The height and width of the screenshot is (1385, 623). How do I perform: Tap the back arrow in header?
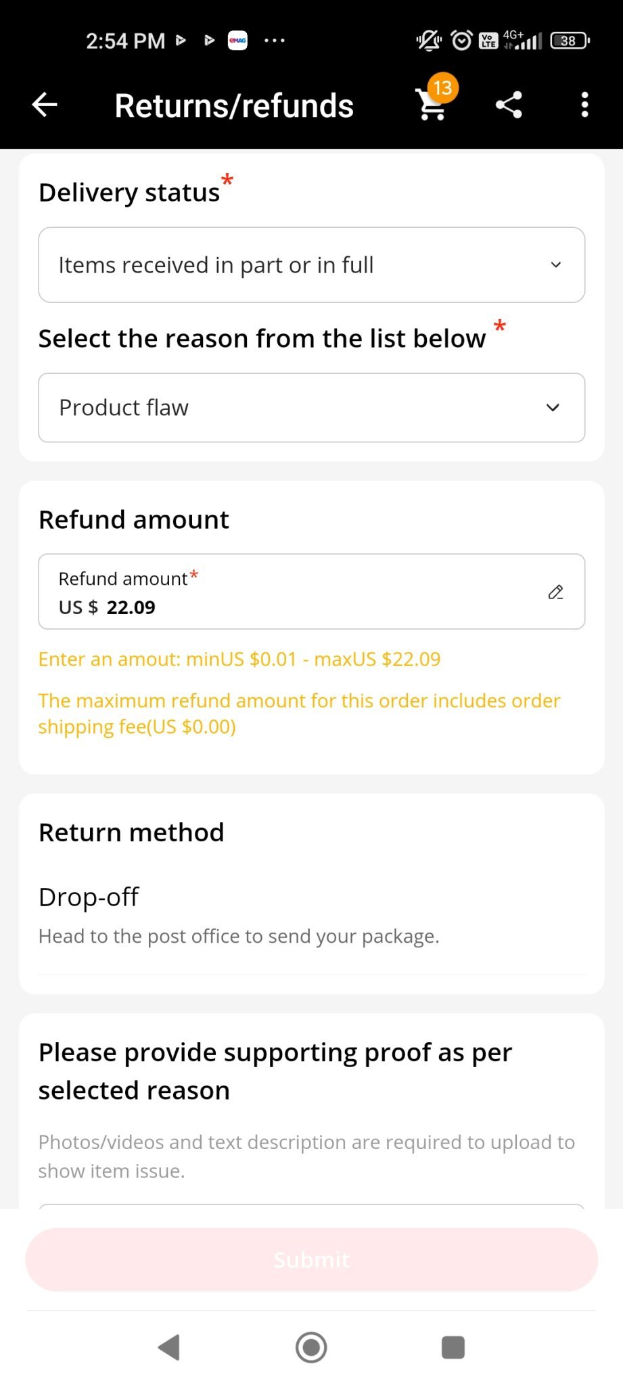(x=45, y=105)
